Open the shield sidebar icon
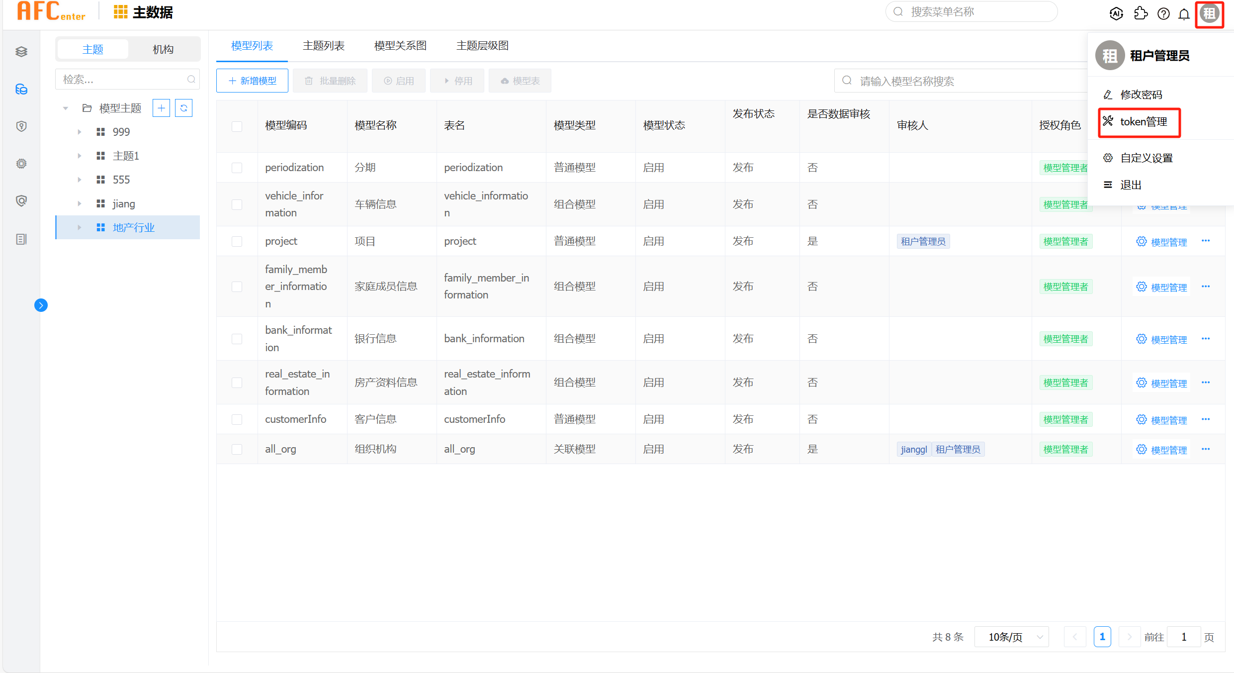 [x=21, y=126]
